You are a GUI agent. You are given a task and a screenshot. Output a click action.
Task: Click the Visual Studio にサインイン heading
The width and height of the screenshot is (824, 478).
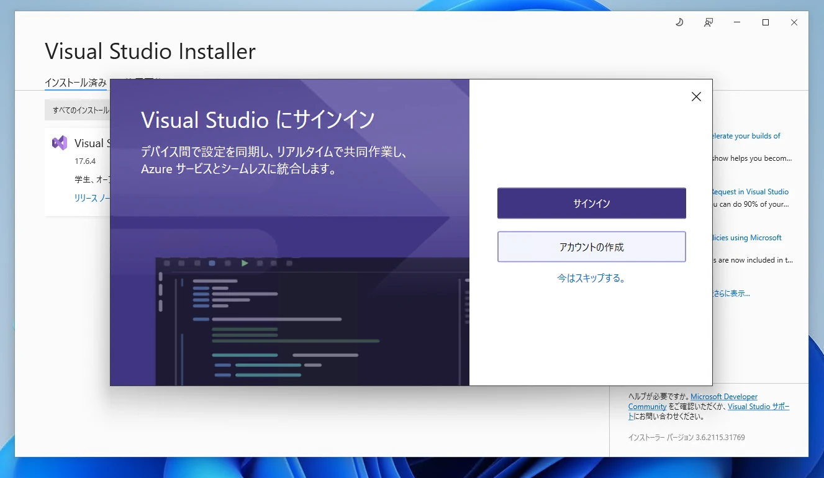(258, 120)
